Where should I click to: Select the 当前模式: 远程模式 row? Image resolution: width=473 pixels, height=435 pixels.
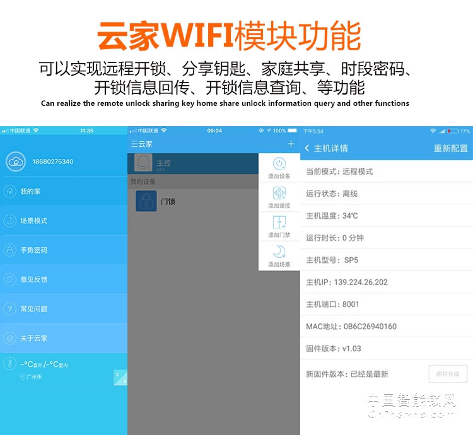point(387,171)
